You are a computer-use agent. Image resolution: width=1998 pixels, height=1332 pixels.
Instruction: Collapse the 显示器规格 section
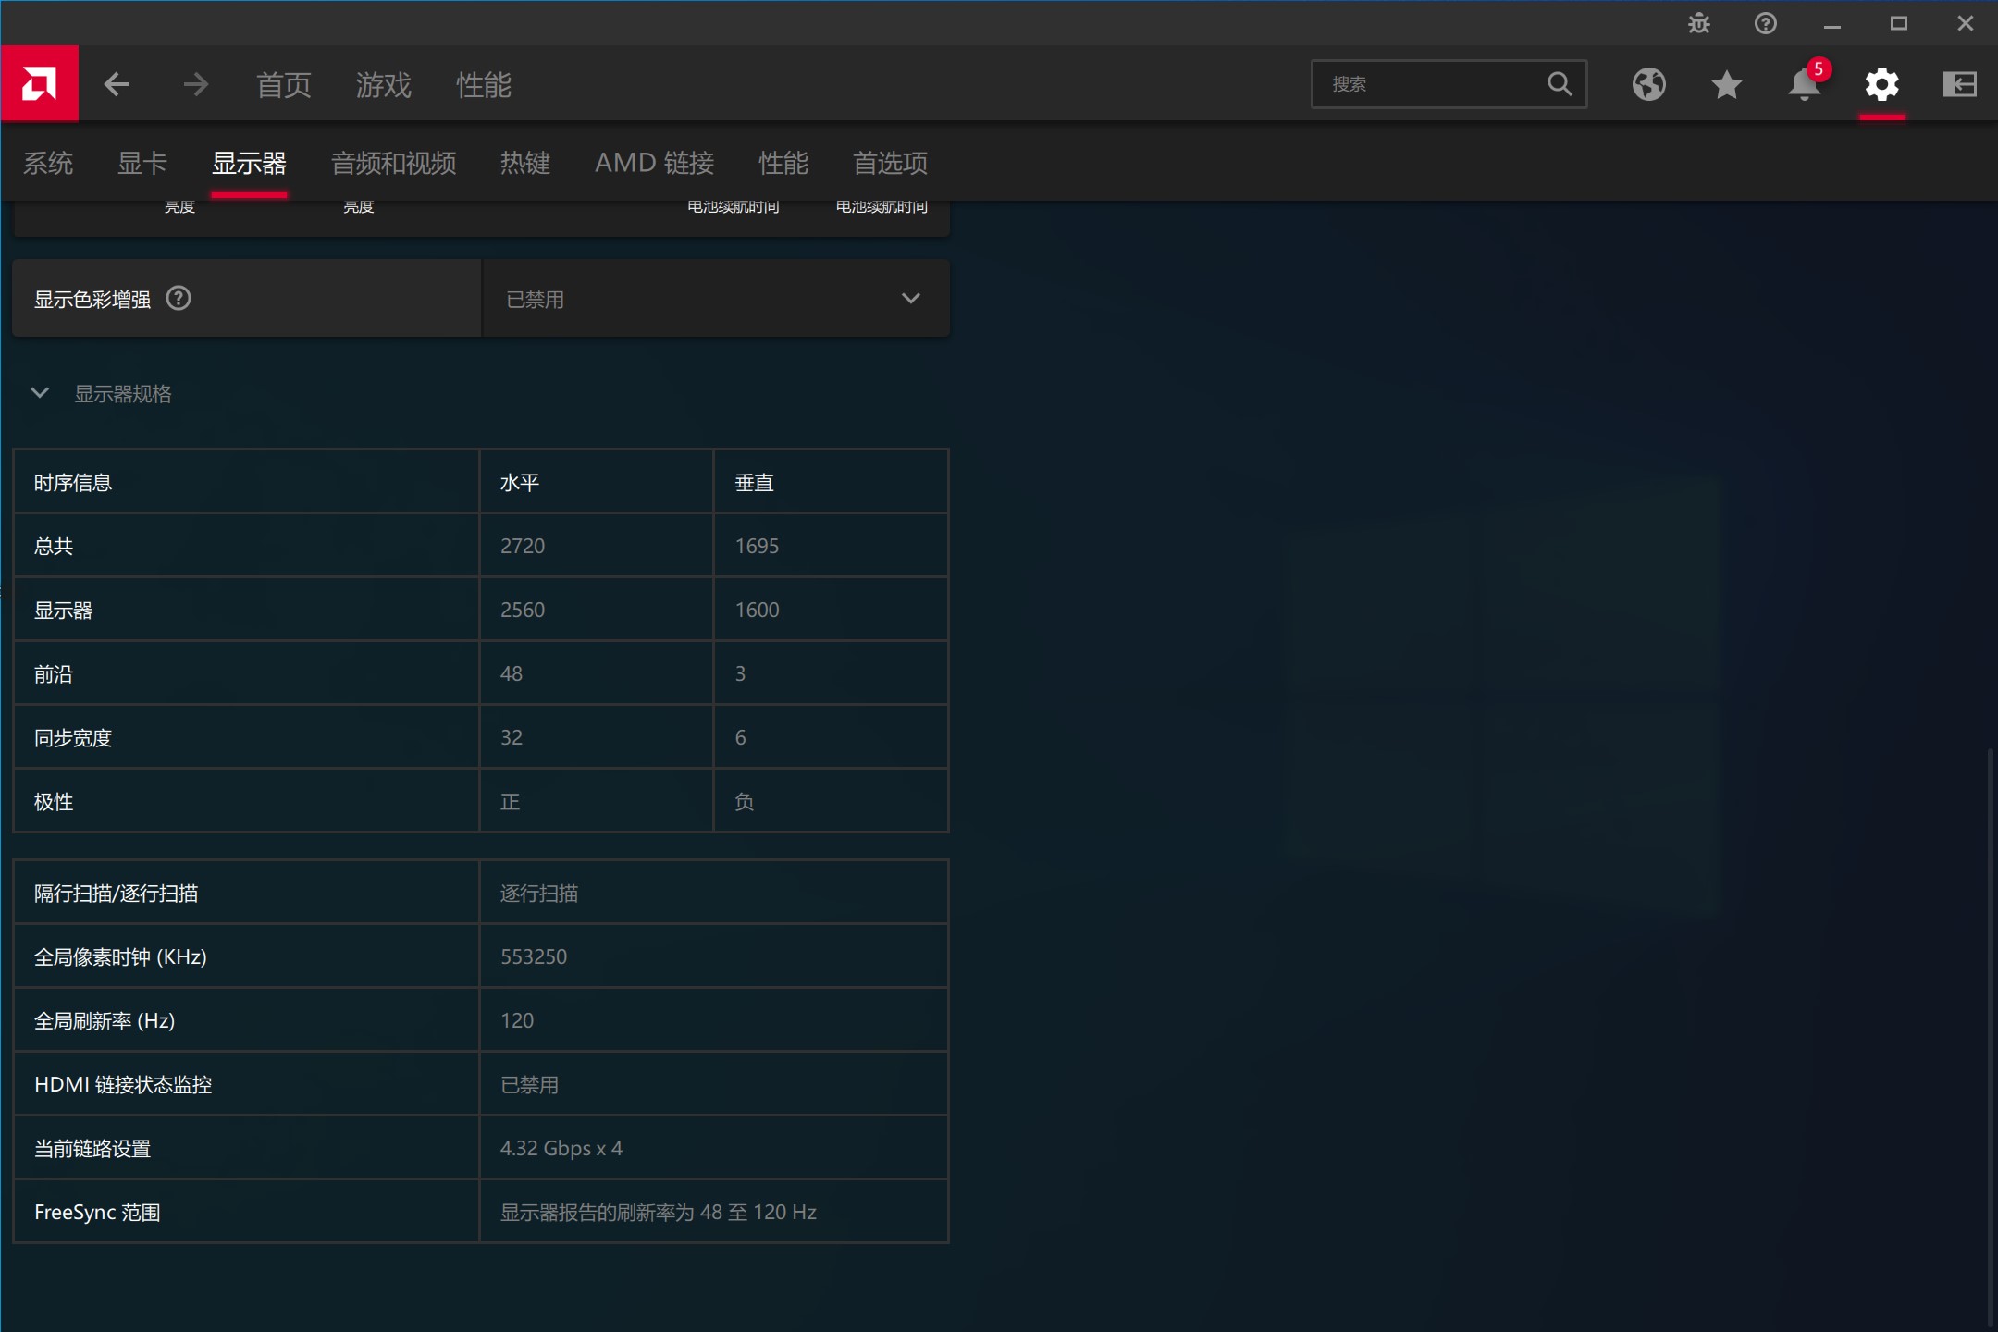point(40,392)
